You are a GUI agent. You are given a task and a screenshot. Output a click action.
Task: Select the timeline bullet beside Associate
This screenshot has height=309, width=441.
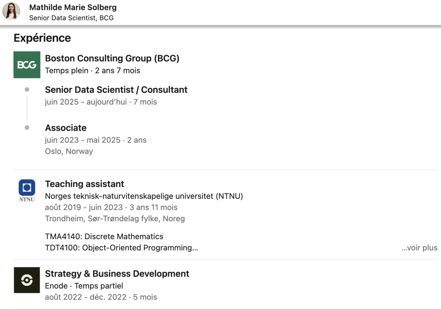coord(27,128)
